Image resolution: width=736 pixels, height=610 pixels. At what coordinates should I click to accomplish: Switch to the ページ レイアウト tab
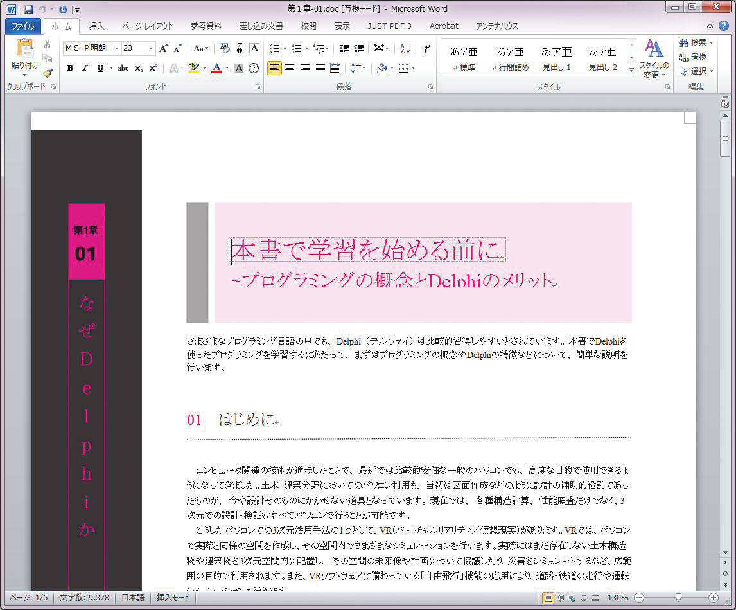[x=147, y=26]
